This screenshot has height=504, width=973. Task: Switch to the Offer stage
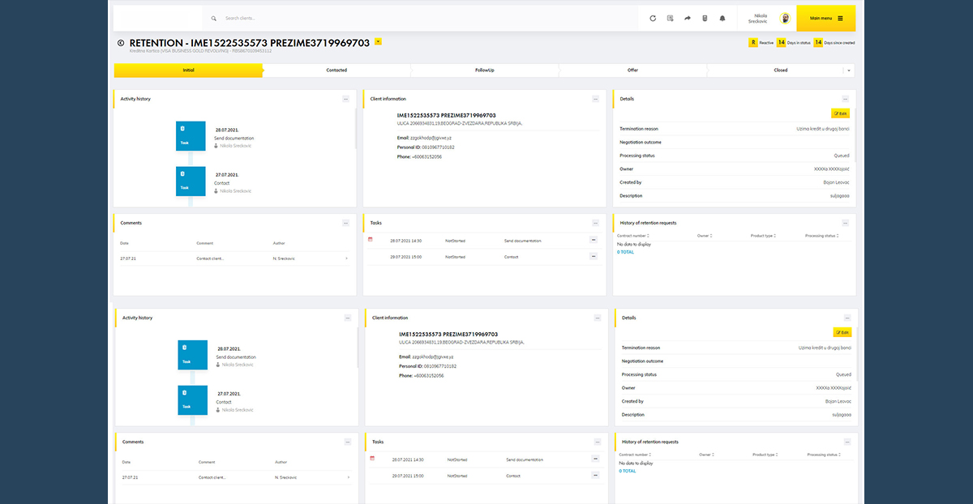(x=632, y=70)
